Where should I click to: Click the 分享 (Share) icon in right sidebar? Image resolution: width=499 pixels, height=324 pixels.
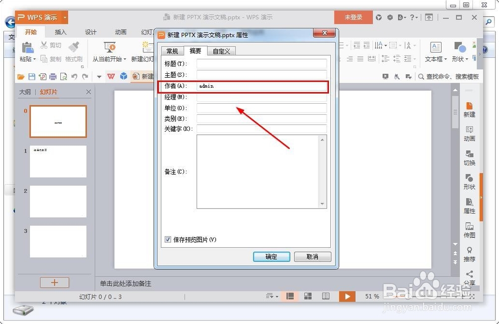point(469,276)
